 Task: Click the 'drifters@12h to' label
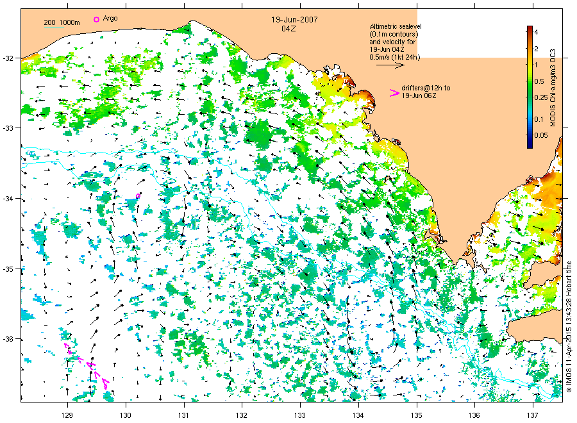pos(426,88)
